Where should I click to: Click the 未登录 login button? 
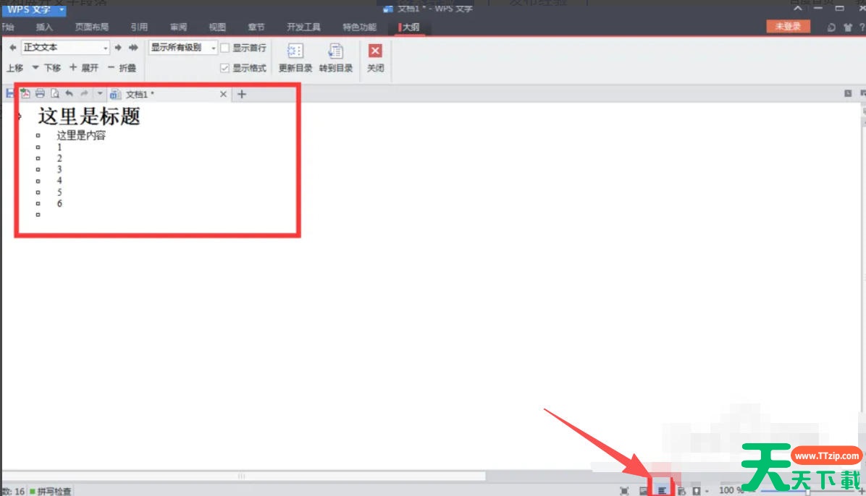click(x=788, y=27)
